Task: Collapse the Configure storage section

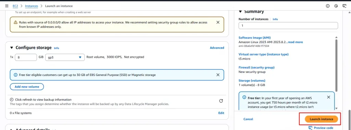Action: 12,48
